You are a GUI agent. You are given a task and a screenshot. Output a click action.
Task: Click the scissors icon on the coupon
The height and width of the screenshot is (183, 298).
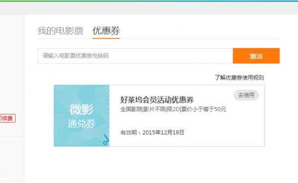(106, 139)
